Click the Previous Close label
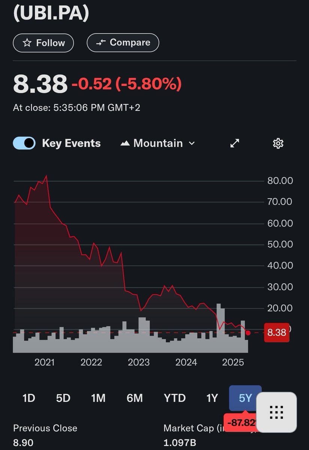The width and height of the screenshot is (309, 450). pos(45,428)
